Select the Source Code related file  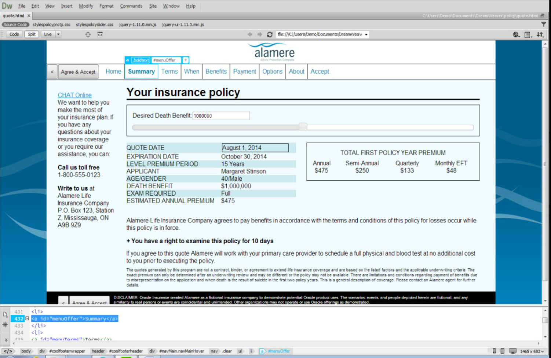pyautogui.click(x=15, y=25)
